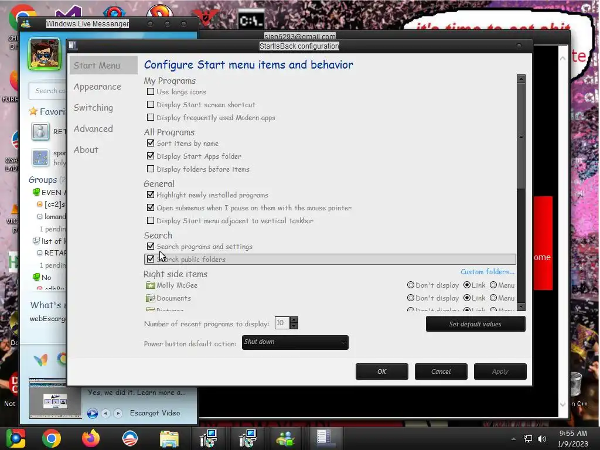Open the command prompt icon on the desktop

pyautogui.click(x=251, y=21)
